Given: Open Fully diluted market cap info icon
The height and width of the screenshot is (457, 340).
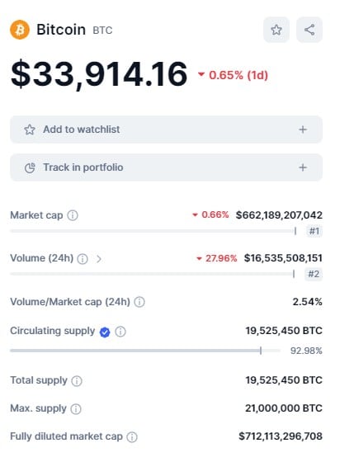Looking at the screenshot, I should coord(132,437).
